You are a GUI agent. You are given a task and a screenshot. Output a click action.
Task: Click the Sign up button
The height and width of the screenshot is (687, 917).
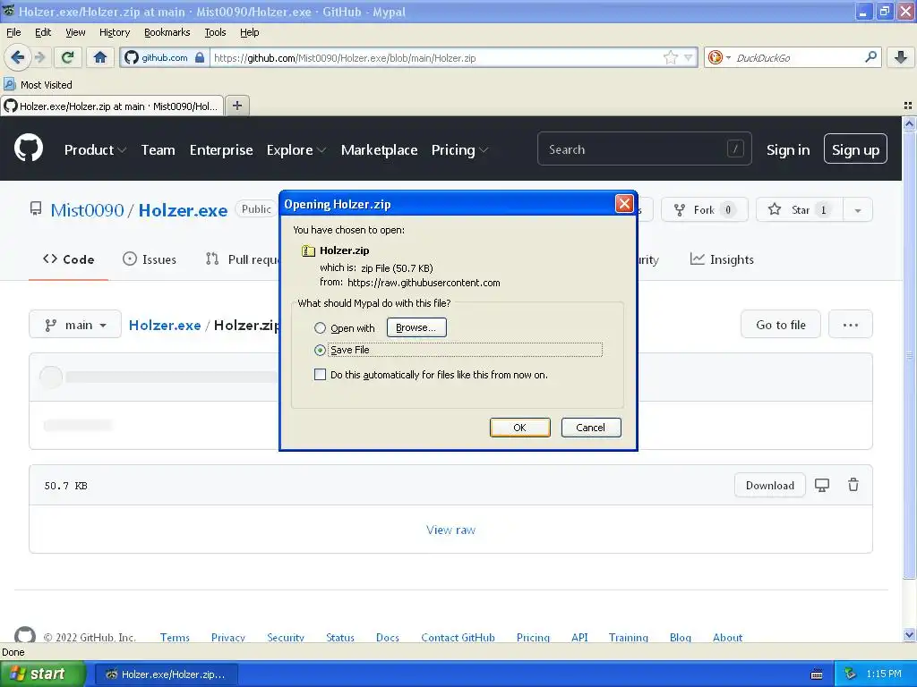(855, 149)
